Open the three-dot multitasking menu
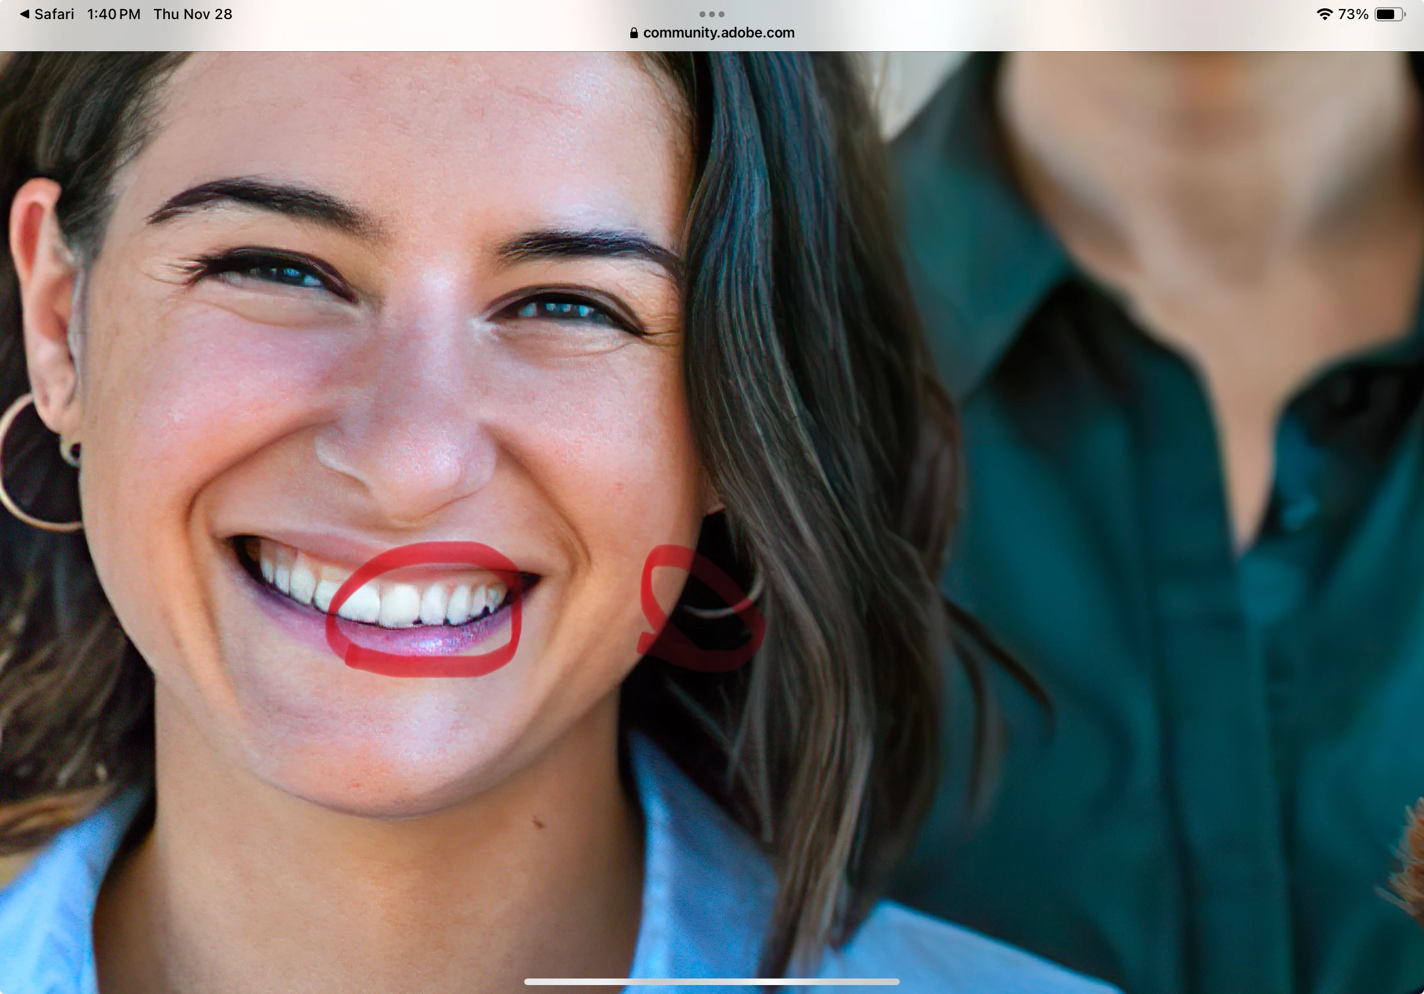1424x994 pixels. click(711, 14)
